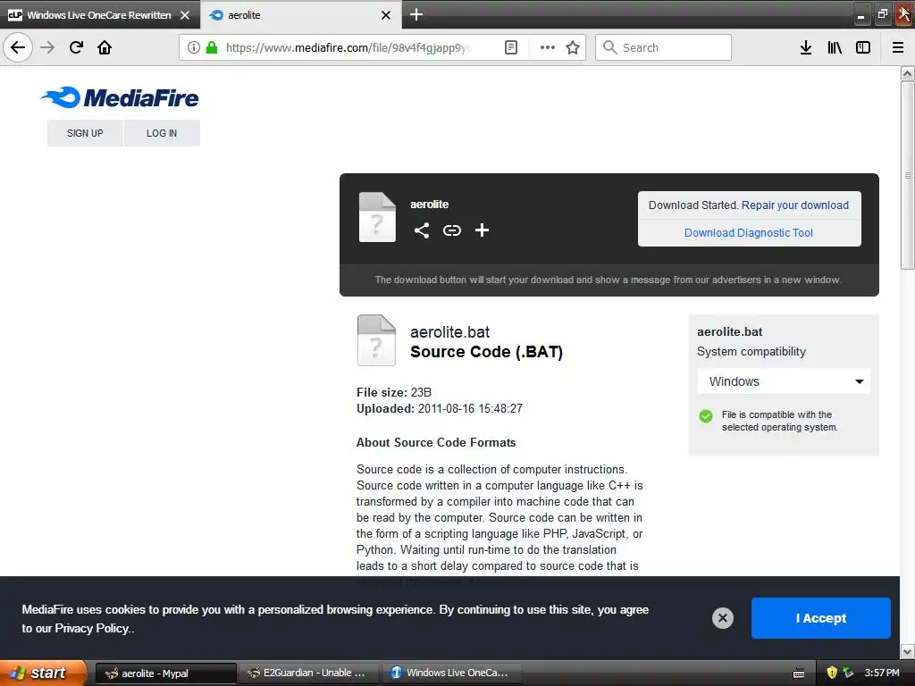Open the browser home page

tap(105, 47)
